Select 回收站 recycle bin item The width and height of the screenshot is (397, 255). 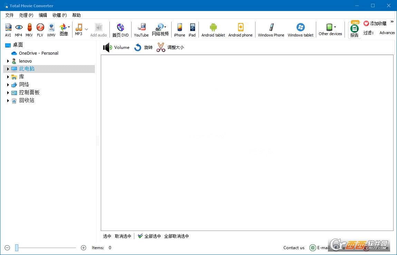coord(27,100)
